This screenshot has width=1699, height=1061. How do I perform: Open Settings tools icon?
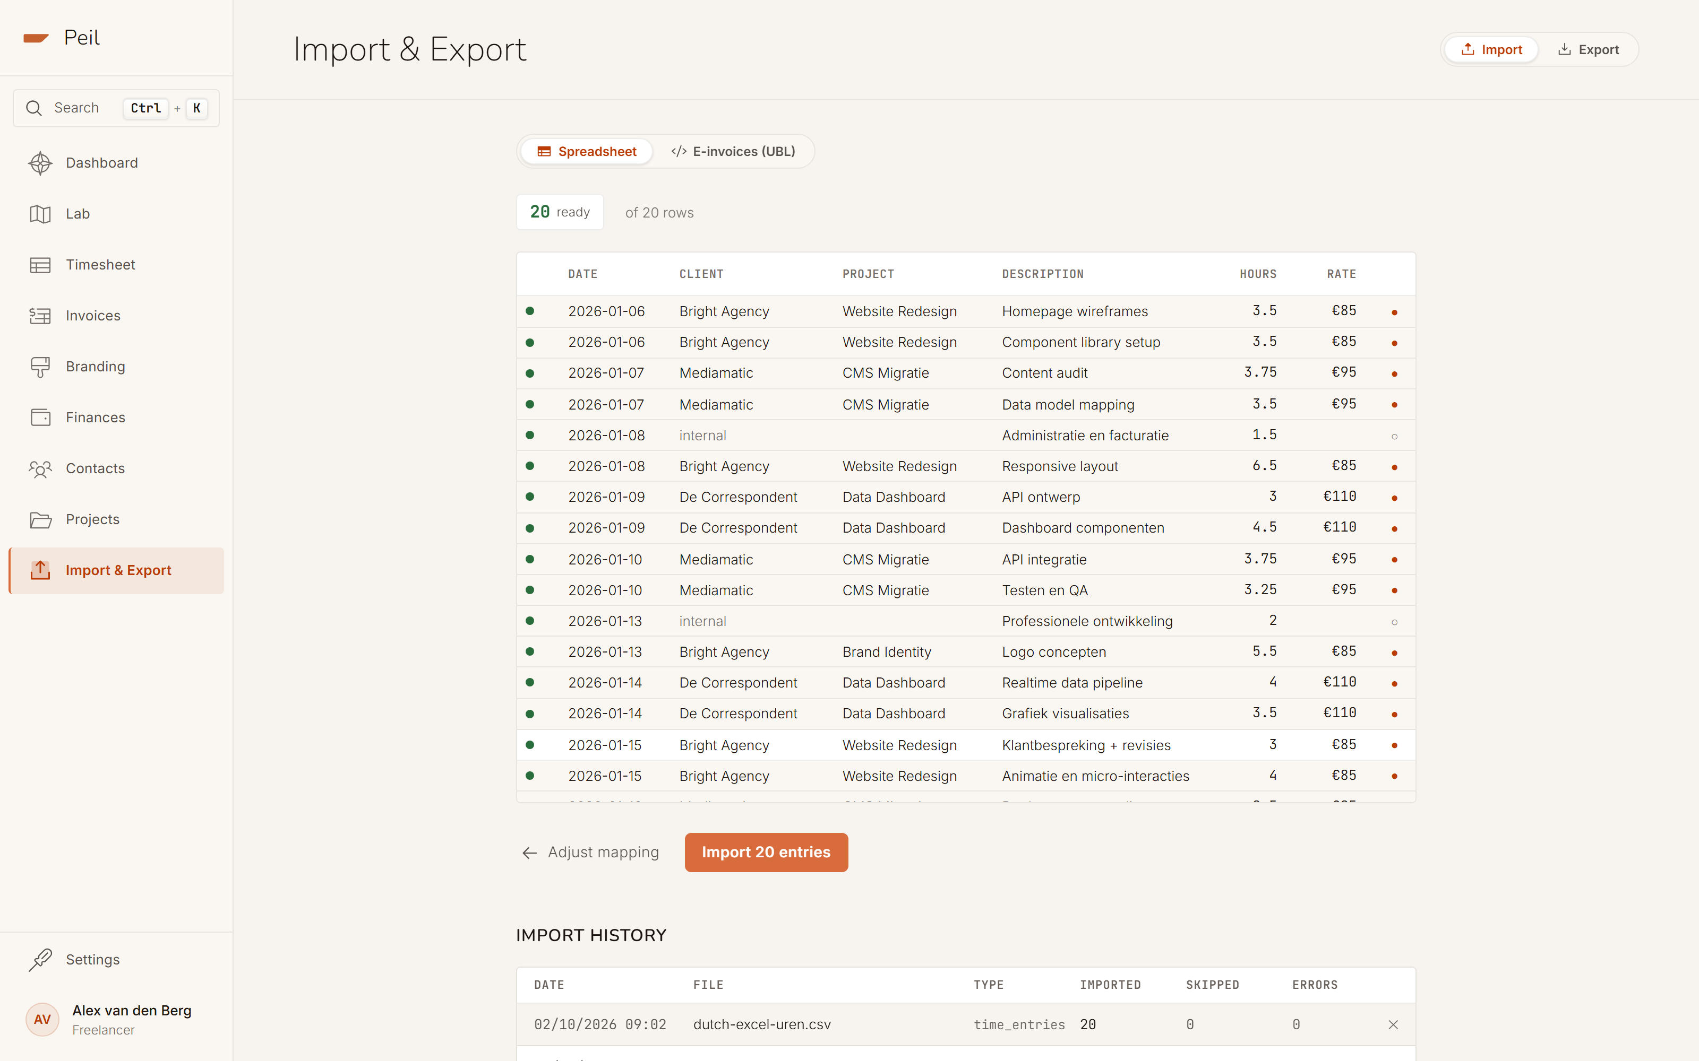pos(40,959)
